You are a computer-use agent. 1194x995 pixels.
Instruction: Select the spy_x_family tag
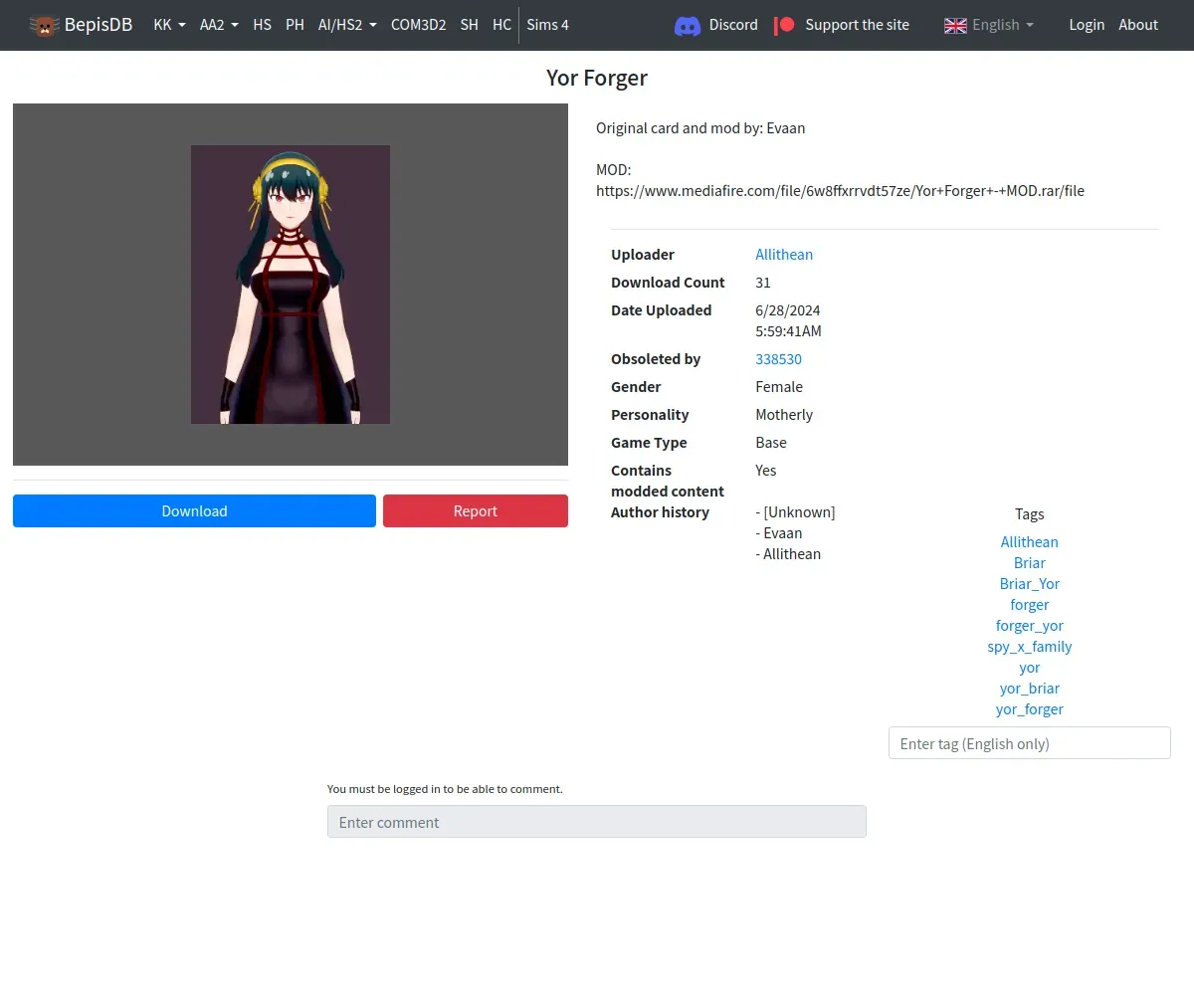click(1030, 647)
